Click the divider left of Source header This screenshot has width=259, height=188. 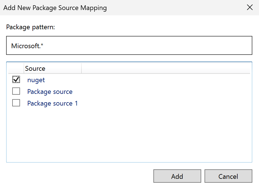pyautogui.click(x=24, y=69)
